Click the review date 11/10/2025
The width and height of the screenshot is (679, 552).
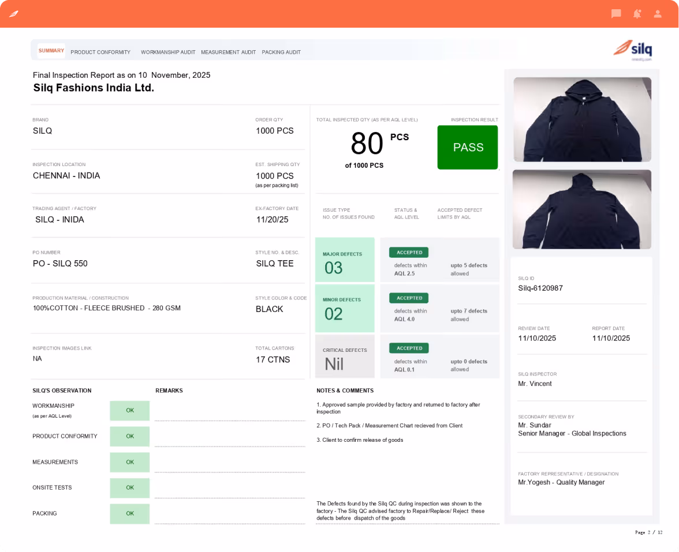click(537, 338)
